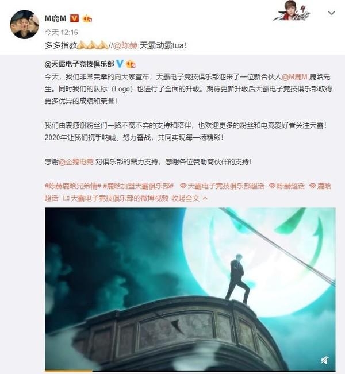The image size is (345, 374).
Task: Collapse the full text with 收起全文
Action: click(190, 198)
